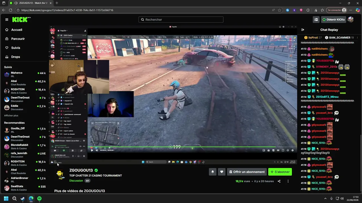Show hidden system tray icons

coord(325,198)
